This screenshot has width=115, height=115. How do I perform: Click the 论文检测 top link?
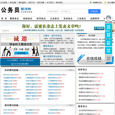pyautogui.click(x=4, y=3)
